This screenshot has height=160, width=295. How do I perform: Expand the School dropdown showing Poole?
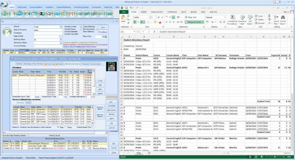pos(61,27)
